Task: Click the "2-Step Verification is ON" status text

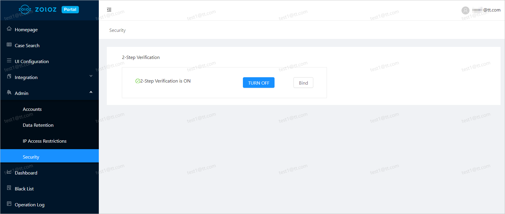Action: [x=165, y=81]
